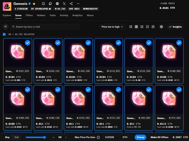Image resolution: width=189 pixels, height=141 pixels.
Task: Open the Holders tab
Action: point(41,15)
